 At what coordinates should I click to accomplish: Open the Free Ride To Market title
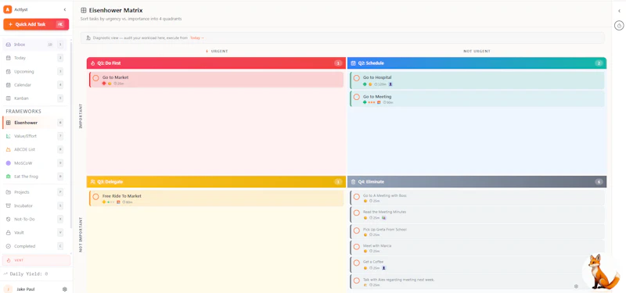coord(122,196)
